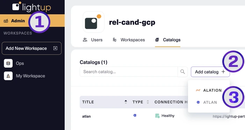Open My Workspace in the sidebar
245x130 pixels.
point(30,76)
